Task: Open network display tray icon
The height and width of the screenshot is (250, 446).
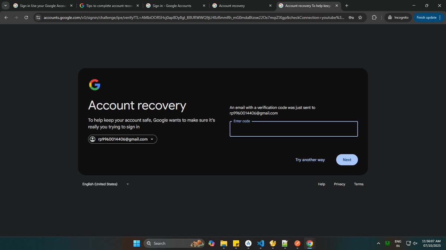Action: click(408, 243)
